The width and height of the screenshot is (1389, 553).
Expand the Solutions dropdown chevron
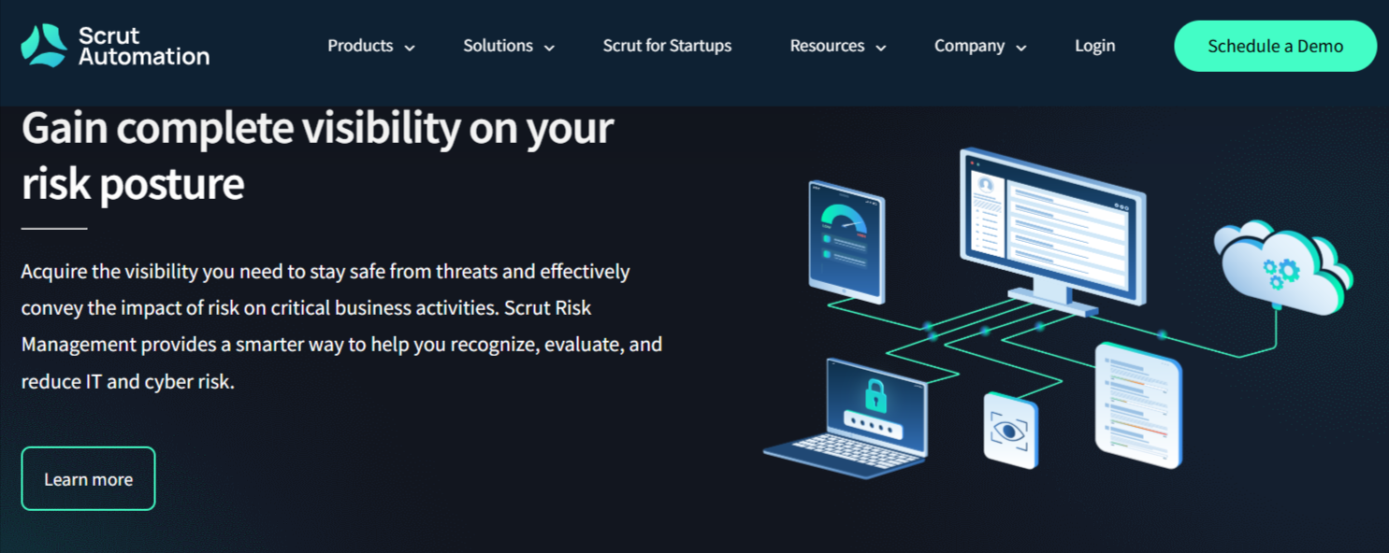click(549, 48)
